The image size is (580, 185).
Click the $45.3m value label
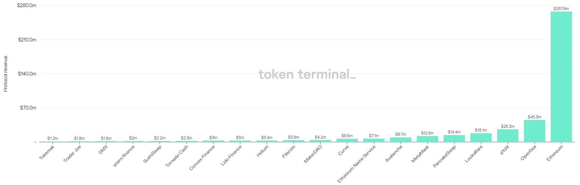[x=534, y=117]
